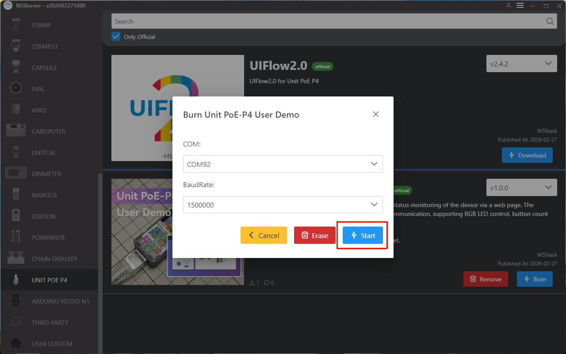Open the hamburger menu in title bar

[x=520, y=6]
